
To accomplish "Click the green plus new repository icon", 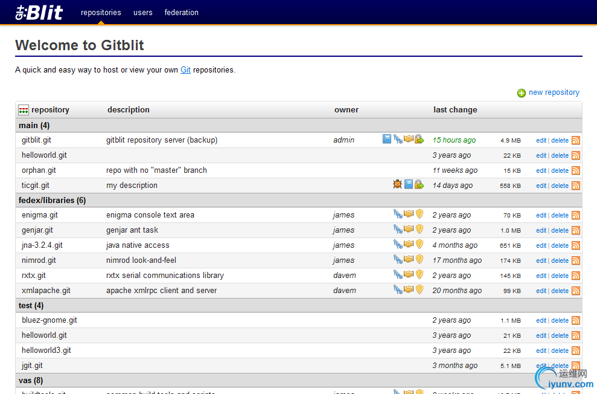I will tap(521, 93).
